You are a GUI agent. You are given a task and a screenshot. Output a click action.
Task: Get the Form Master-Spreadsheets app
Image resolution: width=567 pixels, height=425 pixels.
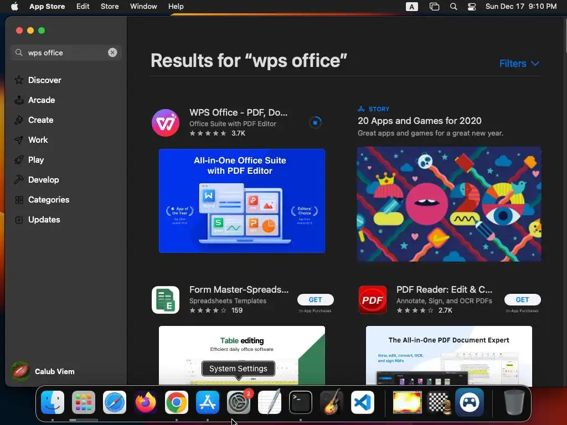coord(315,299)
